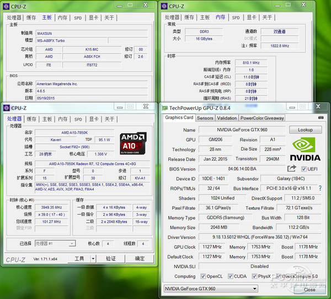Toggle the DirectCompute 5.0 checkbox
The image size is (331, 299).
(279, 276)
